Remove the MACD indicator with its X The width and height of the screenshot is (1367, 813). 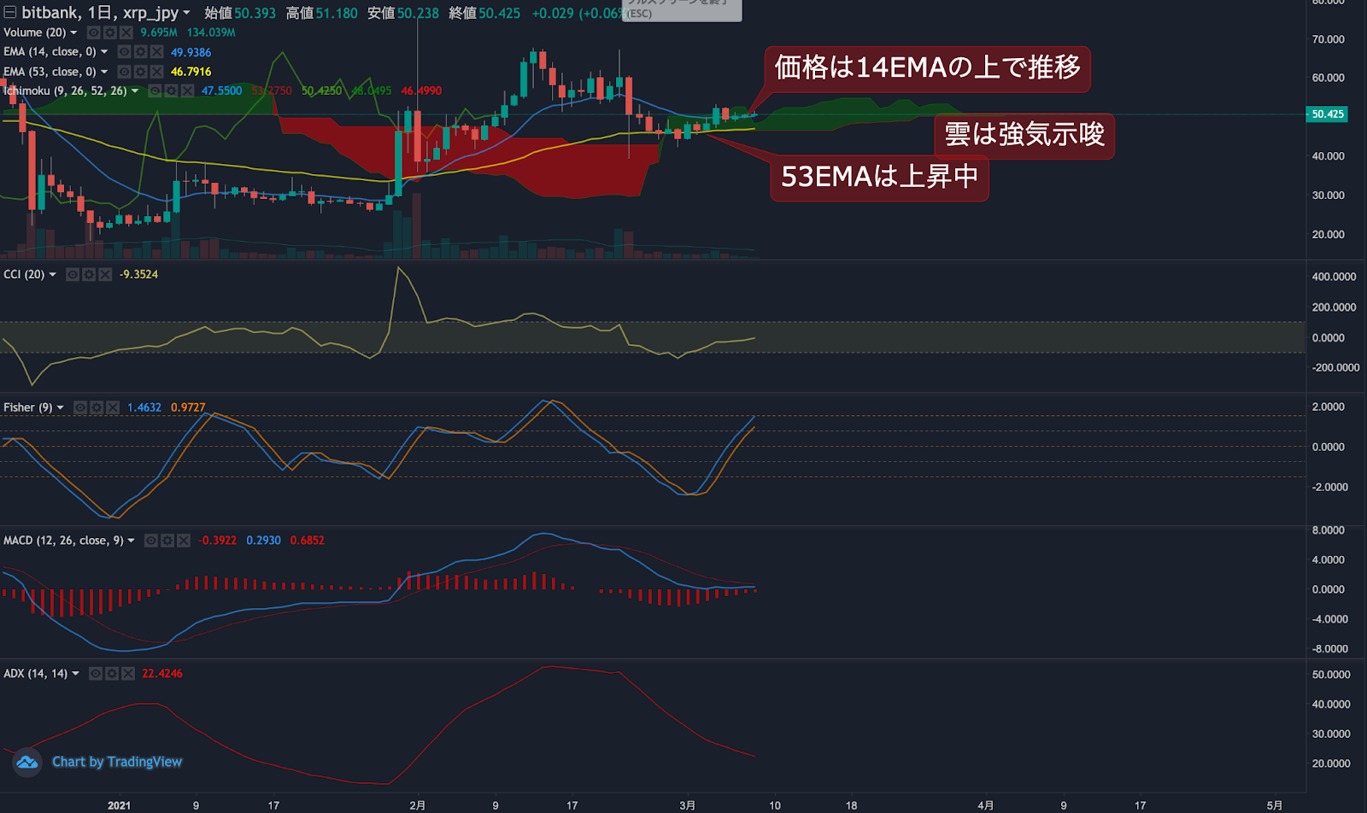pos(184,541)
